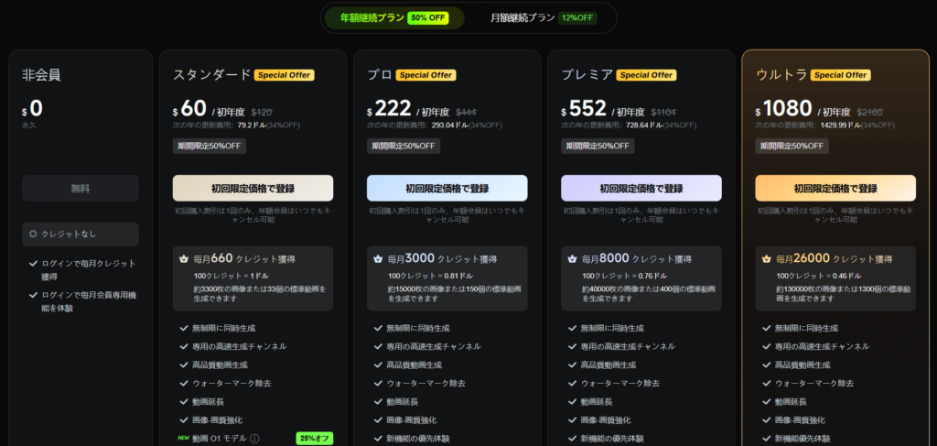Click the checkmark beside ウォーターマーク除去 in Standard
The height and width of the screenshot is (446, 937).
coord(184,383)
